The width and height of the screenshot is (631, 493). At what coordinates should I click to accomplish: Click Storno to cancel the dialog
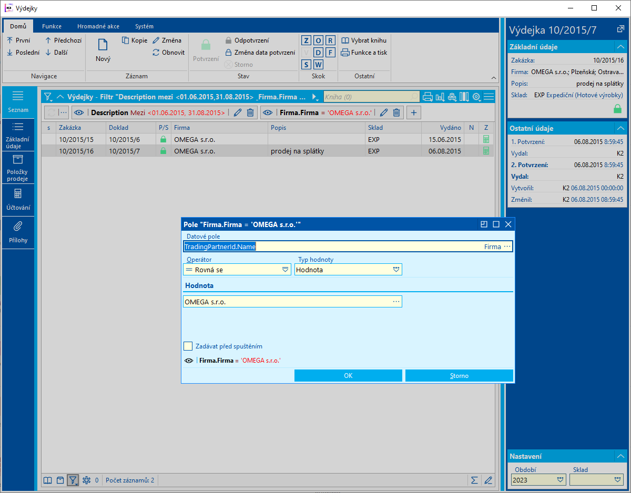coord(459,376)
